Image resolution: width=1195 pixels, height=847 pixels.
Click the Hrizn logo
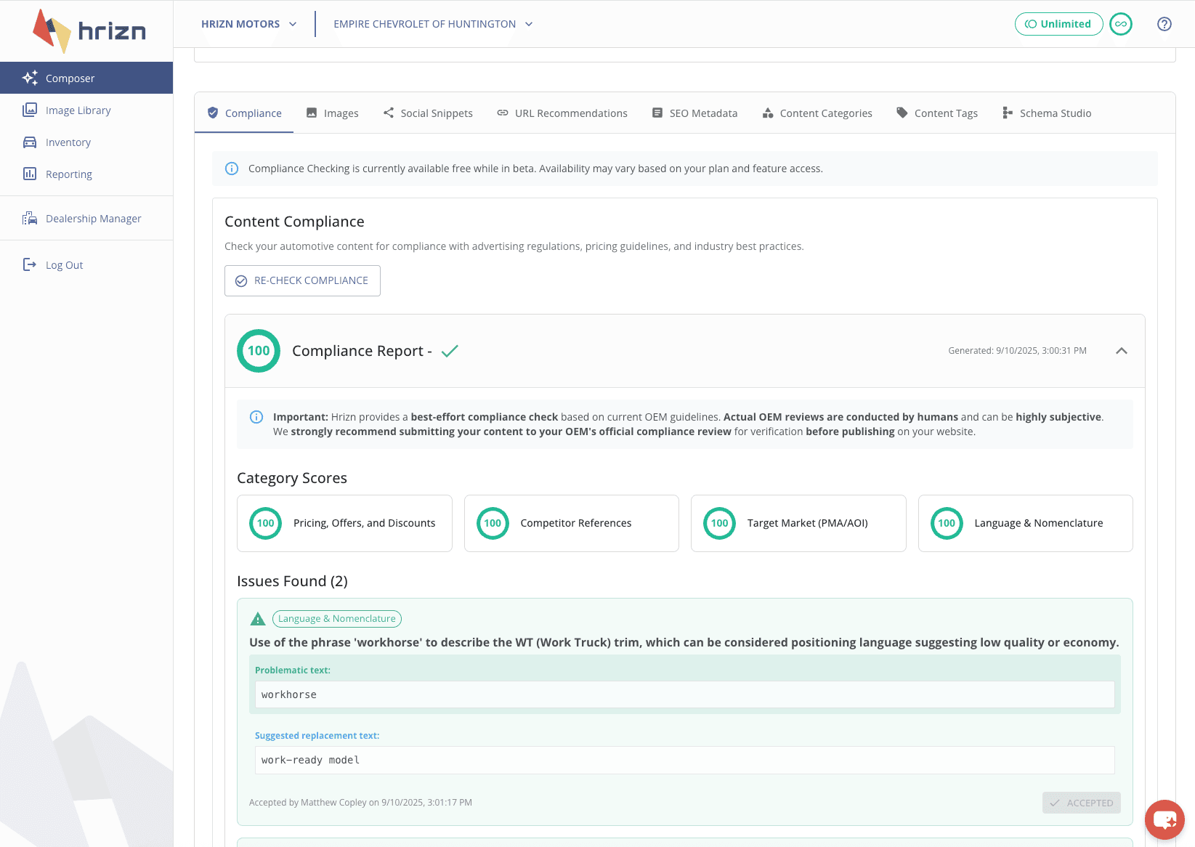pyautogui.click(x=89, y=31)
